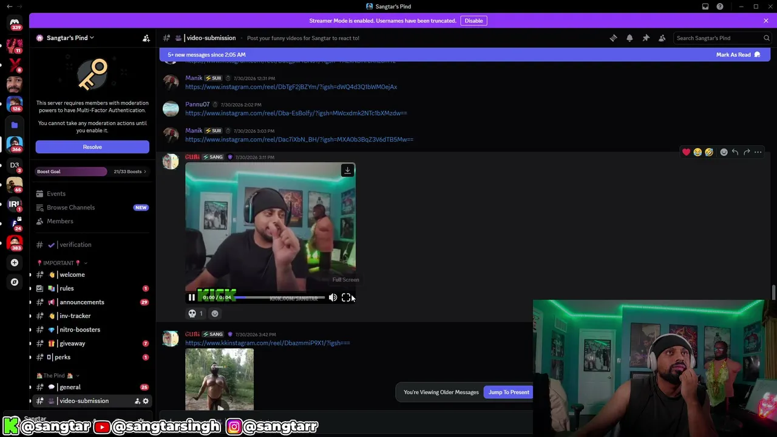Click the Add a Server plus icon
Image resolution: width=777 pixels, height=437 pixels.
tap(15, 263)
